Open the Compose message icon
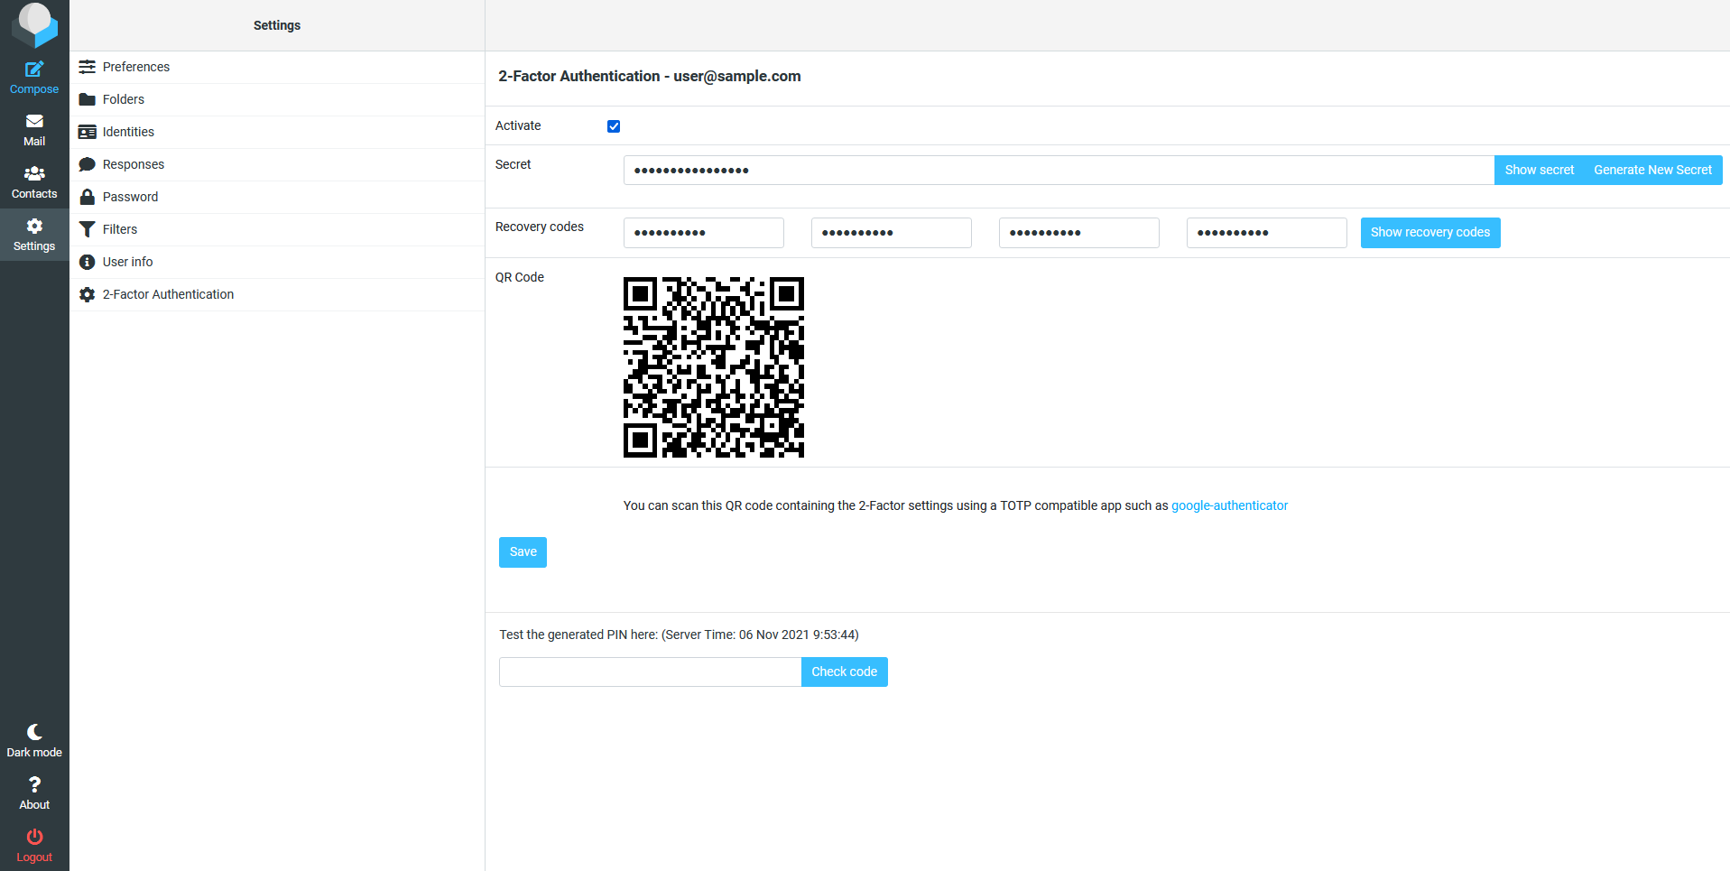 click(34, 69)
